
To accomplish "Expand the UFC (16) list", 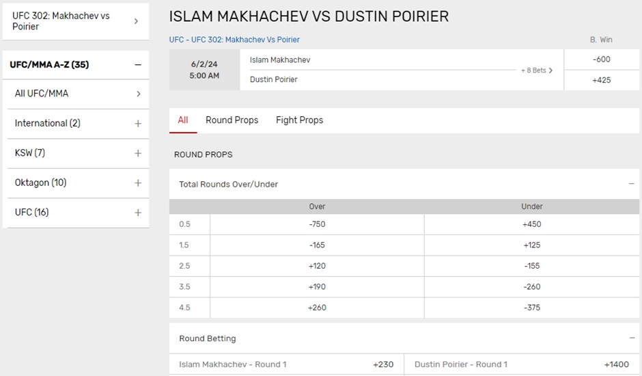I will tap(137, 213).
